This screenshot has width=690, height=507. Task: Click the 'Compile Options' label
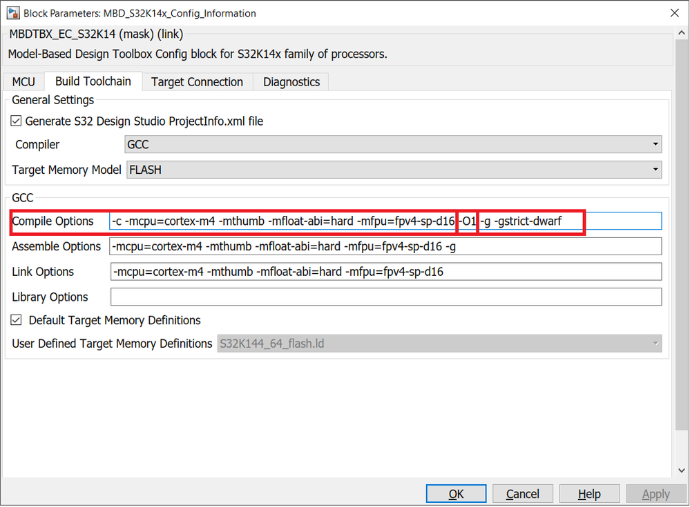coord(52,221)
